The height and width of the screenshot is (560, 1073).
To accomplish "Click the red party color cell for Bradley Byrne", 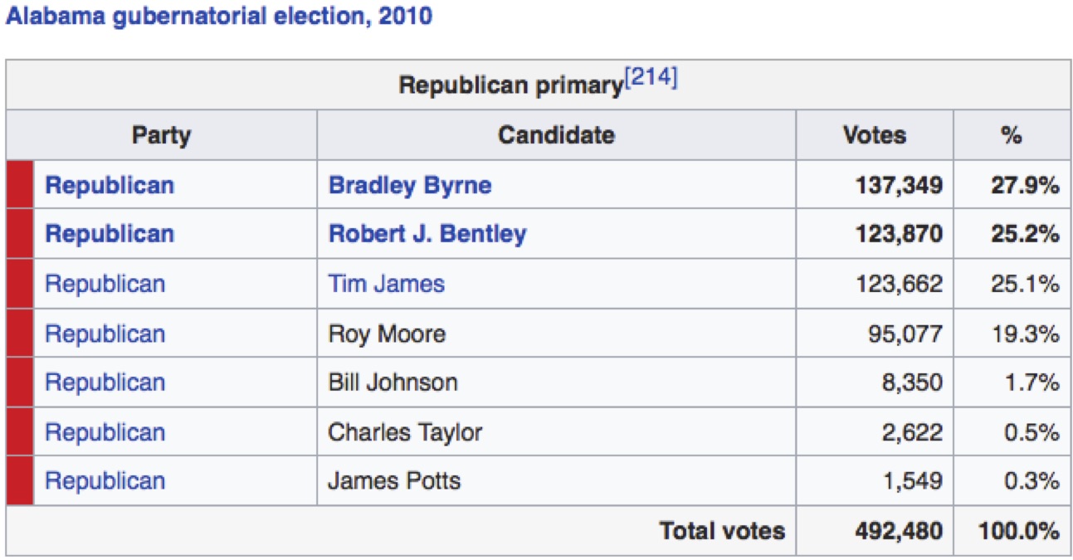I will [20, 185].
